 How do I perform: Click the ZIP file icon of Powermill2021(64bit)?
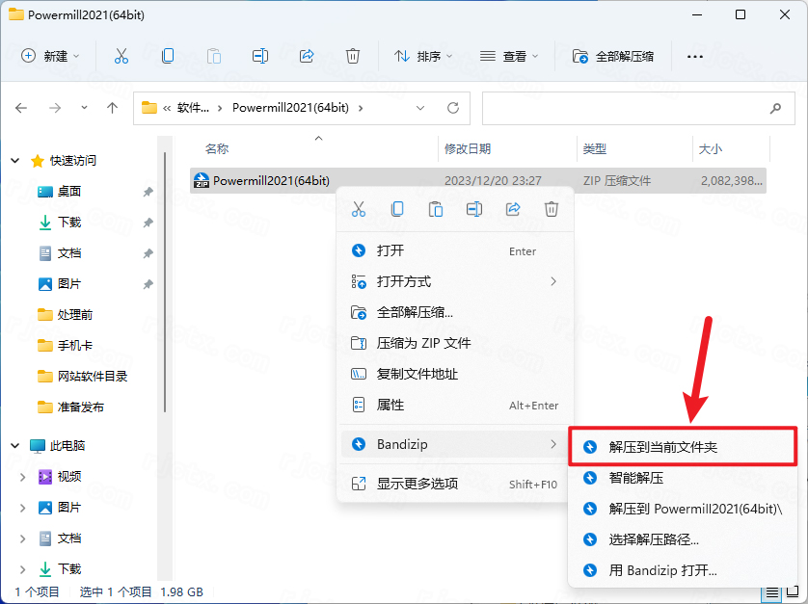coord(201,181)
